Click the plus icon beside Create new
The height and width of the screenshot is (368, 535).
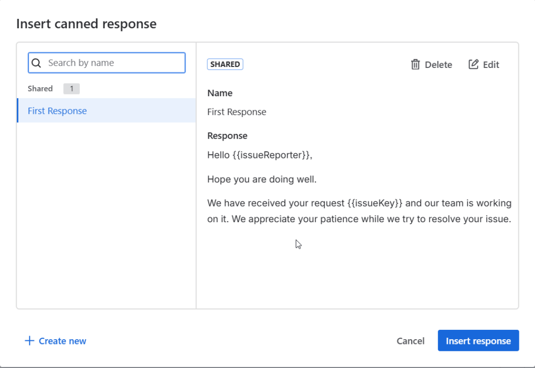29,341
